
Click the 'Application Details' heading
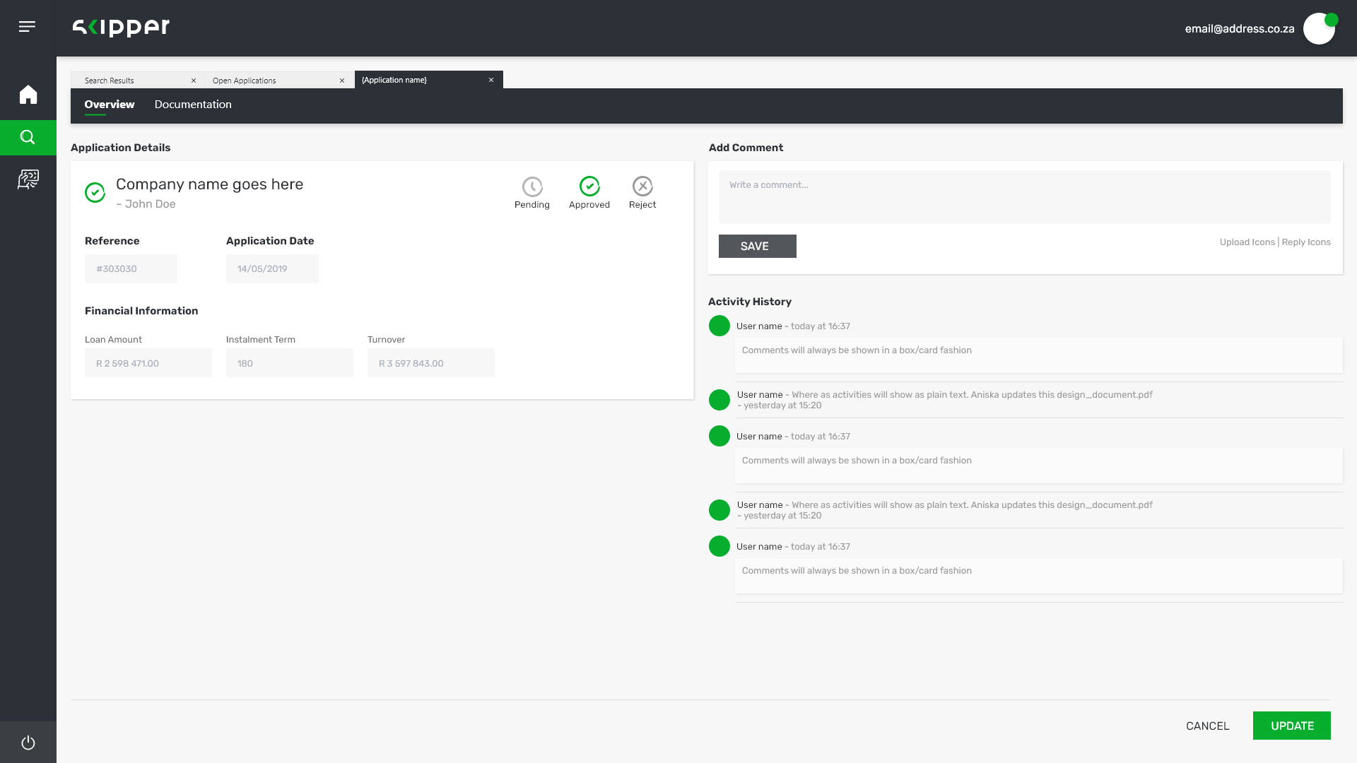pyautogui.click(x=121, y=148)
